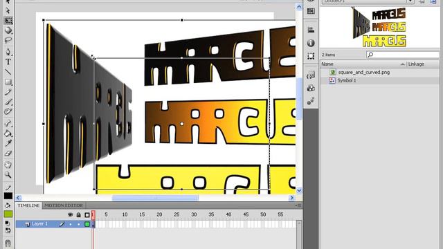
Task: Click frame 40 on timeline ruler
Action: [228, 214]
